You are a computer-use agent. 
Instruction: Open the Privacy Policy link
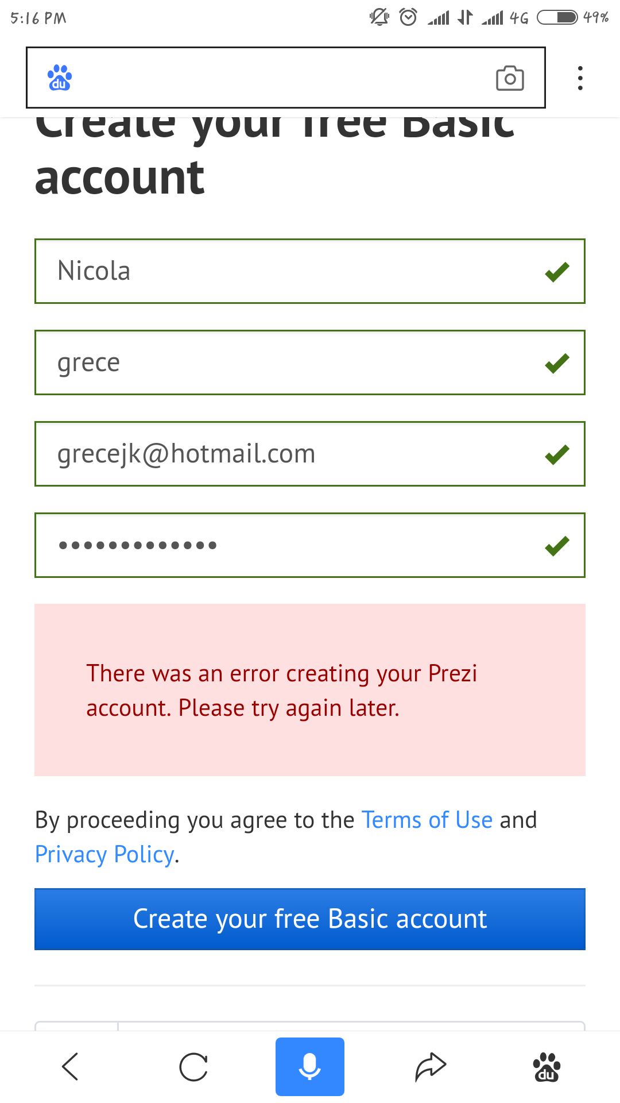[x=104, y=854]
